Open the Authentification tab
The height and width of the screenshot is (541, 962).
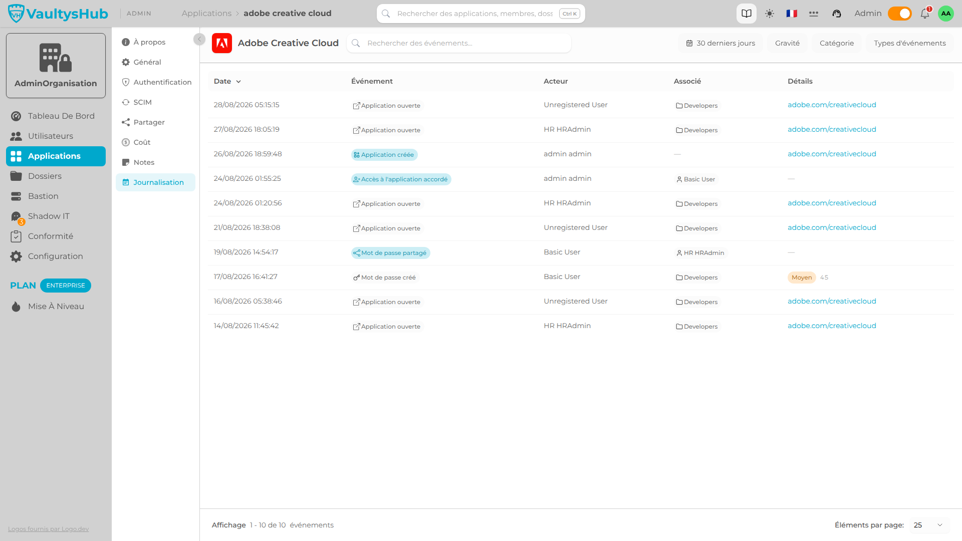pyautogui.click(x=155, y=82)
